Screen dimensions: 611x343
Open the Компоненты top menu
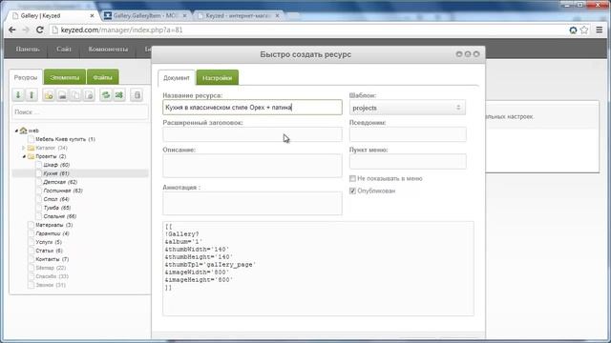coord(108,49)
